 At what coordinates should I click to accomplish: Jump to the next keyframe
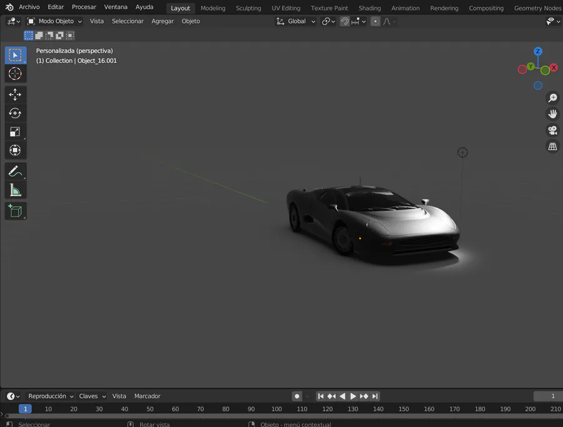tap(363, 396)
